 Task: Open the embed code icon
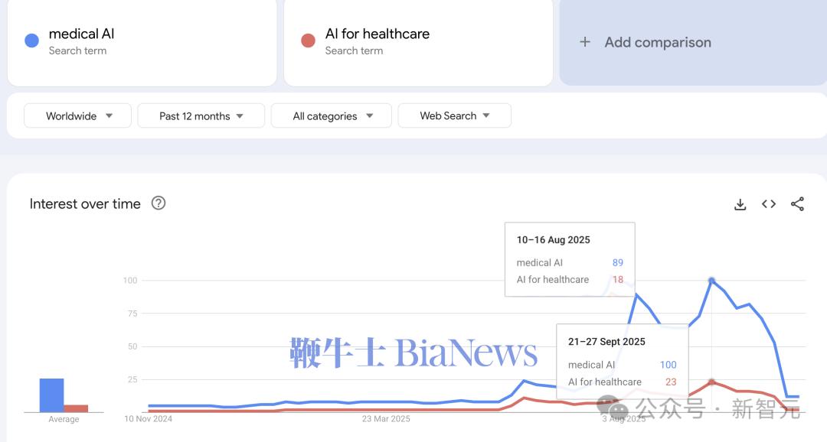click(769, 204)
